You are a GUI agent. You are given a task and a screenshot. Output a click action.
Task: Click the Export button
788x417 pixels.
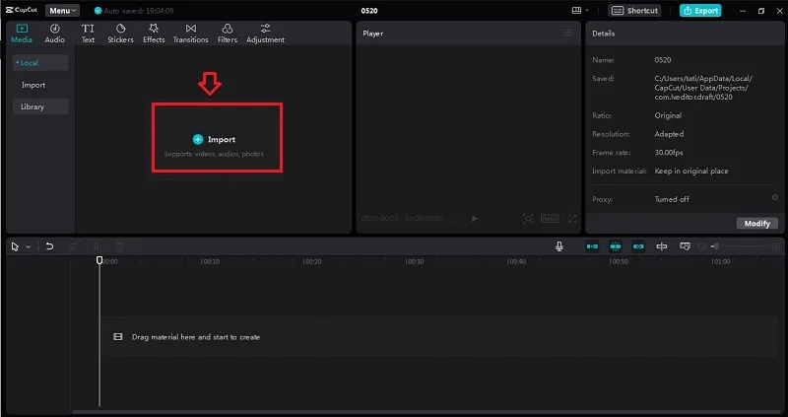click(x=700, y=11)
